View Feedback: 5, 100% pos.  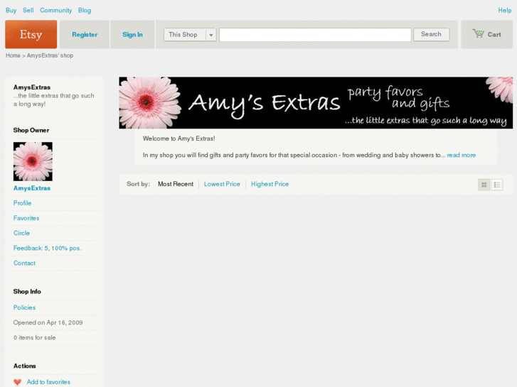[47, 248]
